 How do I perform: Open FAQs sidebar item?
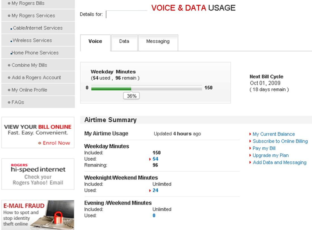[x=38, y=102]
